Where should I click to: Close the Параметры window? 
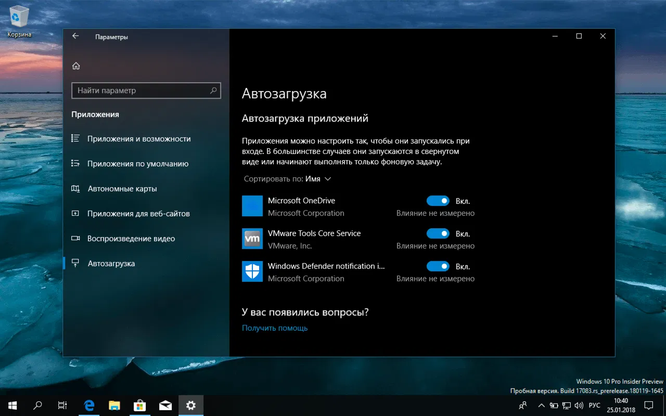coord(603,36)
